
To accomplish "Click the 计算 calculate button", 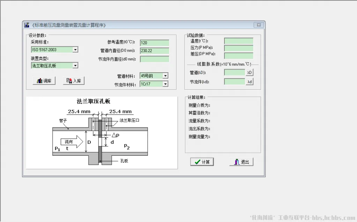I will click(202, 162).
